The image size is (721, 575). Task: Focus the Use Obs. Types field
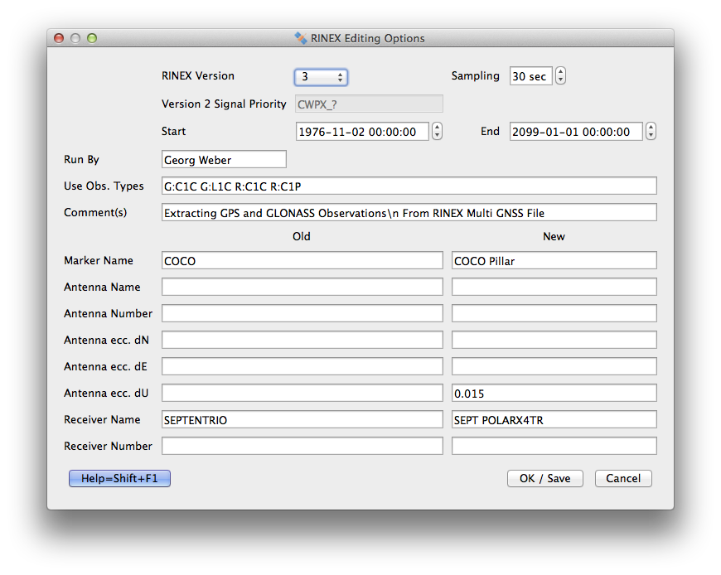[x=409, y=186]
